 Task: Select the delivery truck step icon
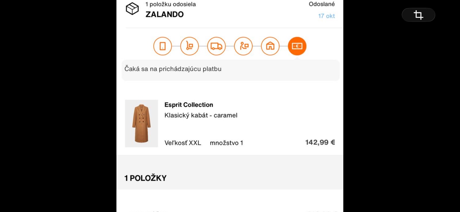(x=216, y=46)
